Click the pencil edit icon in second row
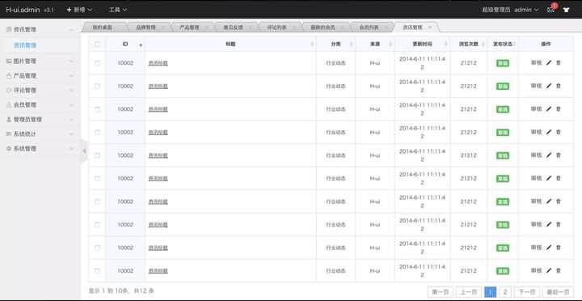 [x=549, y=86]
